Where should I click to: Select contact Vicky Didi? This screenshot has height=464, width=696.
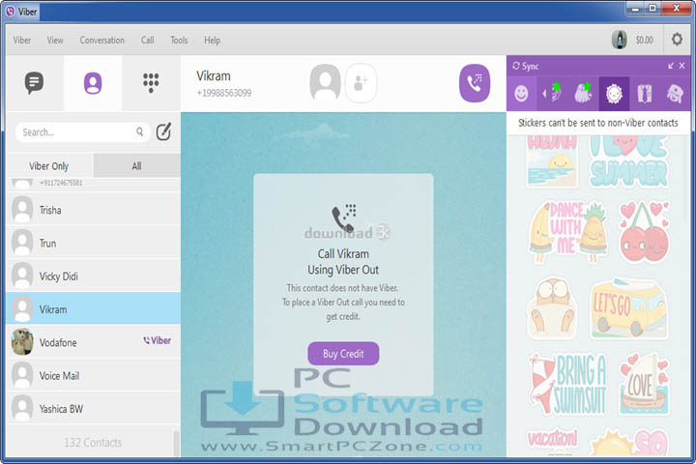tap(94, 276)
